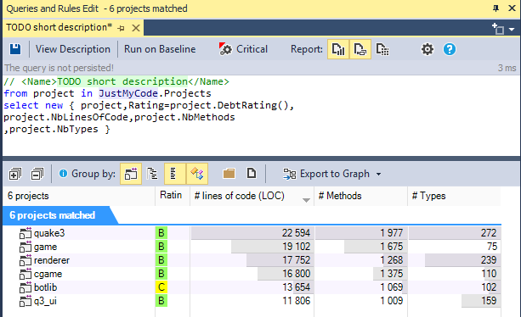Viewport: 521px width, 317px height.
Task: Select the quake3 project row
Action: (252, 233)
